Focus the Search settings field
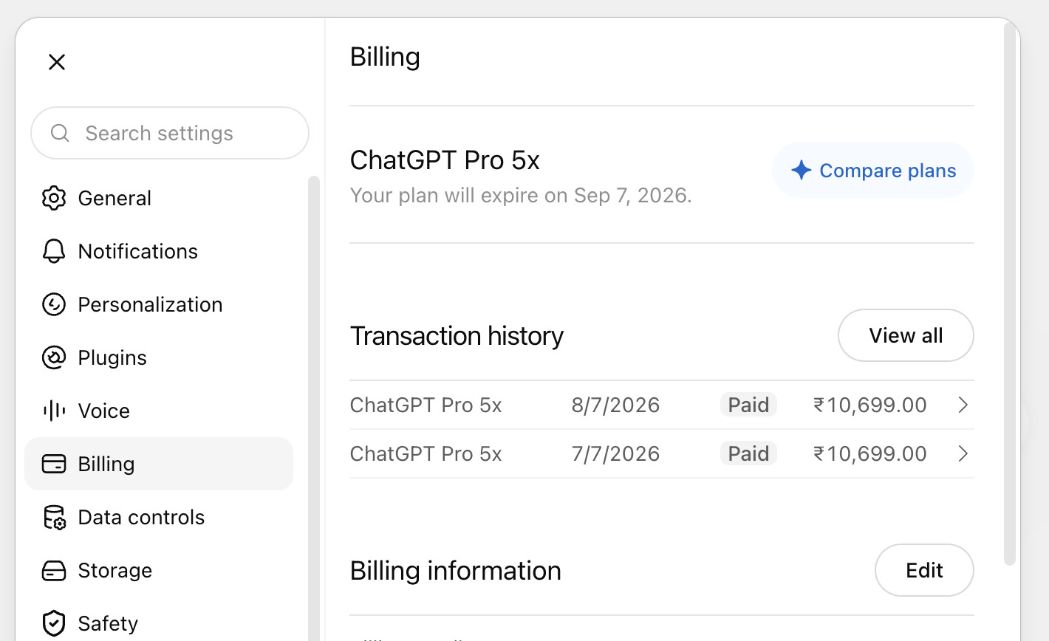The width and height of the screenshot is (1049, 641). 170,133
